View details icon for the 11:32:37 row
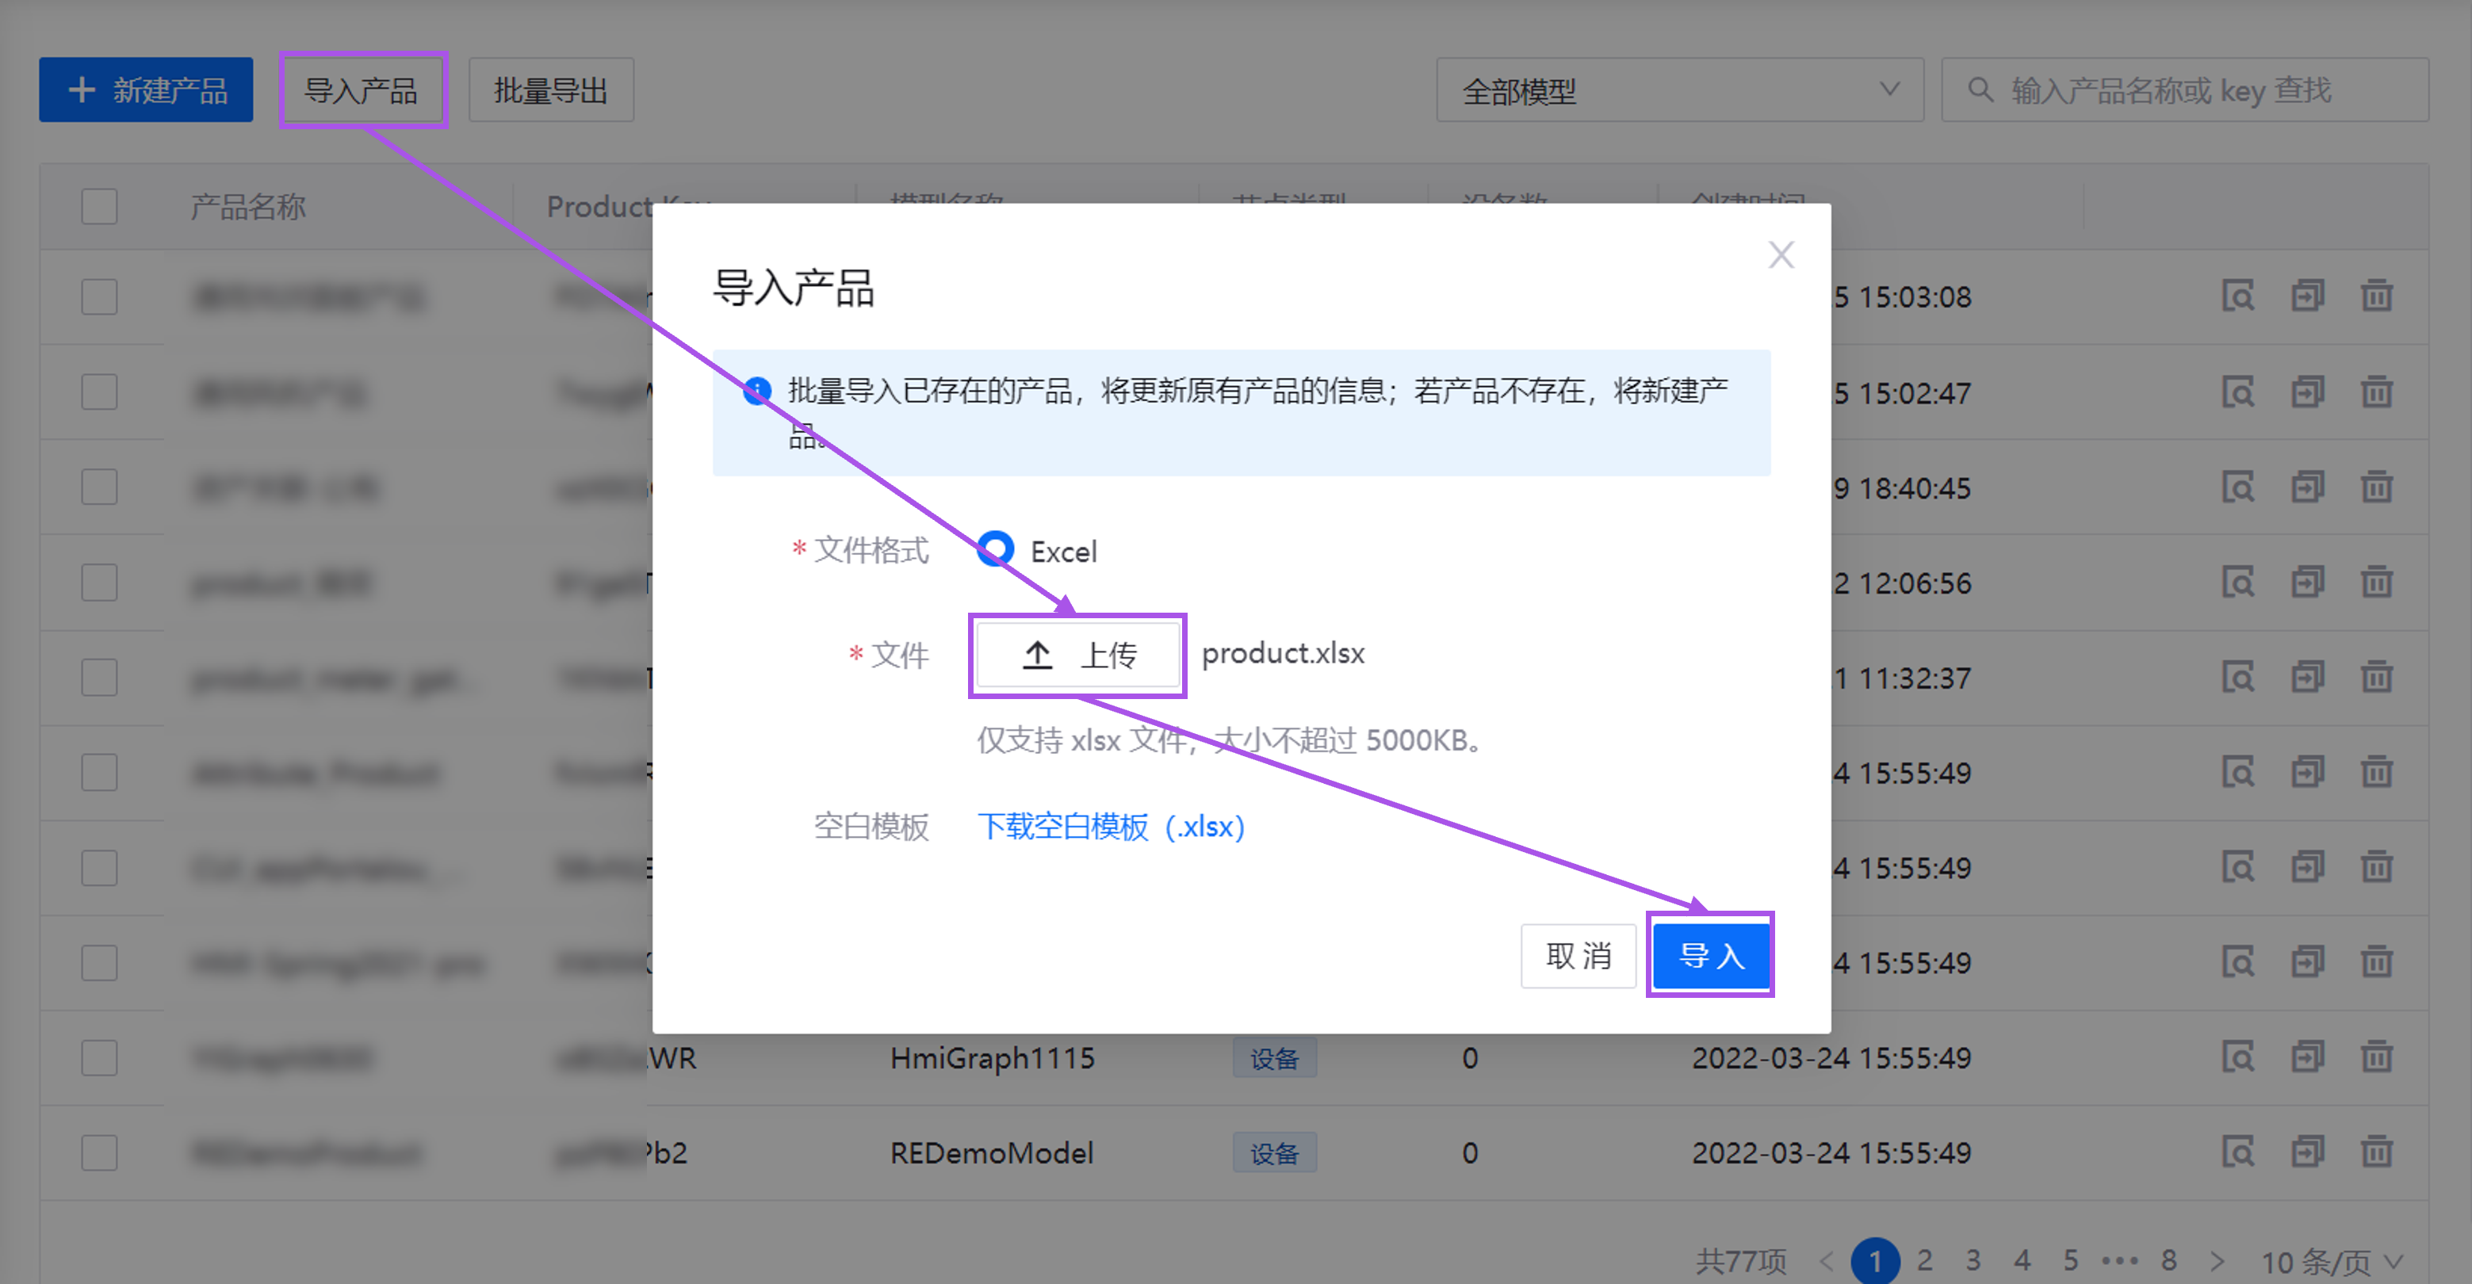This screenshot has width=2472, height=1284. tap(2238, 677)
